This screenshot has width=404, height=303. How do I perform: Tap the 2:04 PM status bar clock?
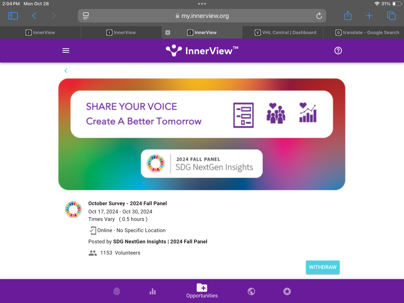pos(11,4)
